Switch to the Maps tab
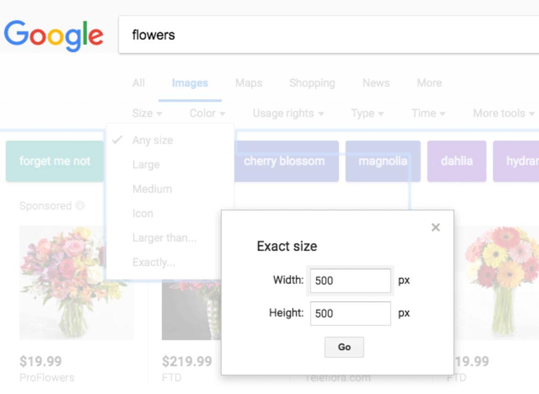This screenshot has width=539, height=394. point(248,83)
